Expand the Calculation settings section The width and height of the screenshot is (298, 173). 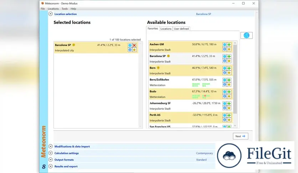pos(51,153)
